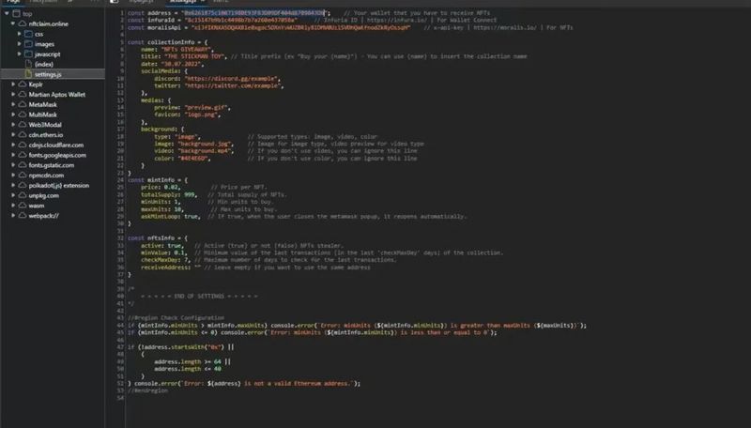
Task: Expand the cdnjs.cloudflare.com arrow
Action: (x=13, y=145)
